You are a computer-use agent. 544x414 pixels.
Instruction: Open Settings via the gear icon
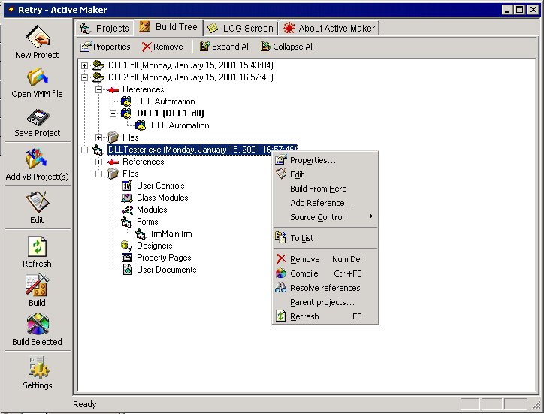[37, 368]
